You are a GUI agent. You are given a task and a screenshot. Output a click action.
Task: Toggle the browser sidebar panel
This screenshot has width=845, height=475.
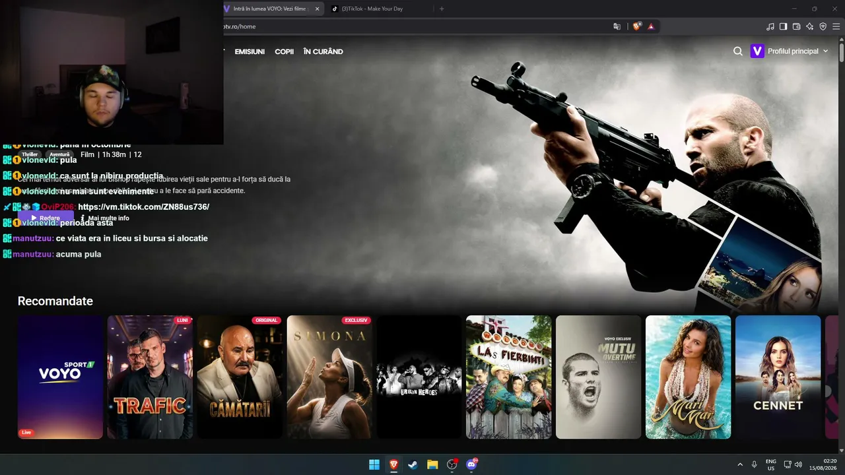tap(783, 26)
